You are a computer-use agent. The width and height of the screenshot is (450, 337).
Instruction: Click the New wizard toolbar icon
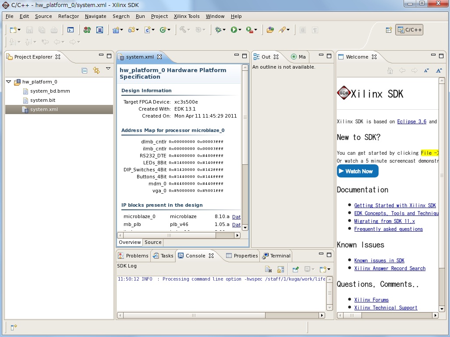click(13, 30)
